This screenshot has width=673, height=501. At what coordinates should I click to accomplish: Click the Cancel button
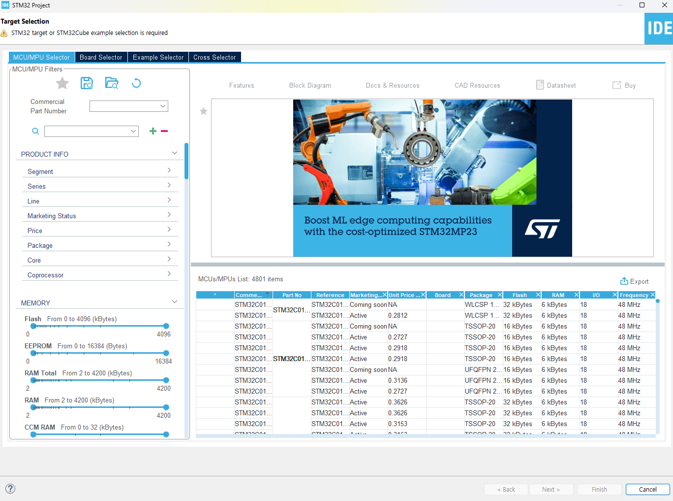click(647, 489)
